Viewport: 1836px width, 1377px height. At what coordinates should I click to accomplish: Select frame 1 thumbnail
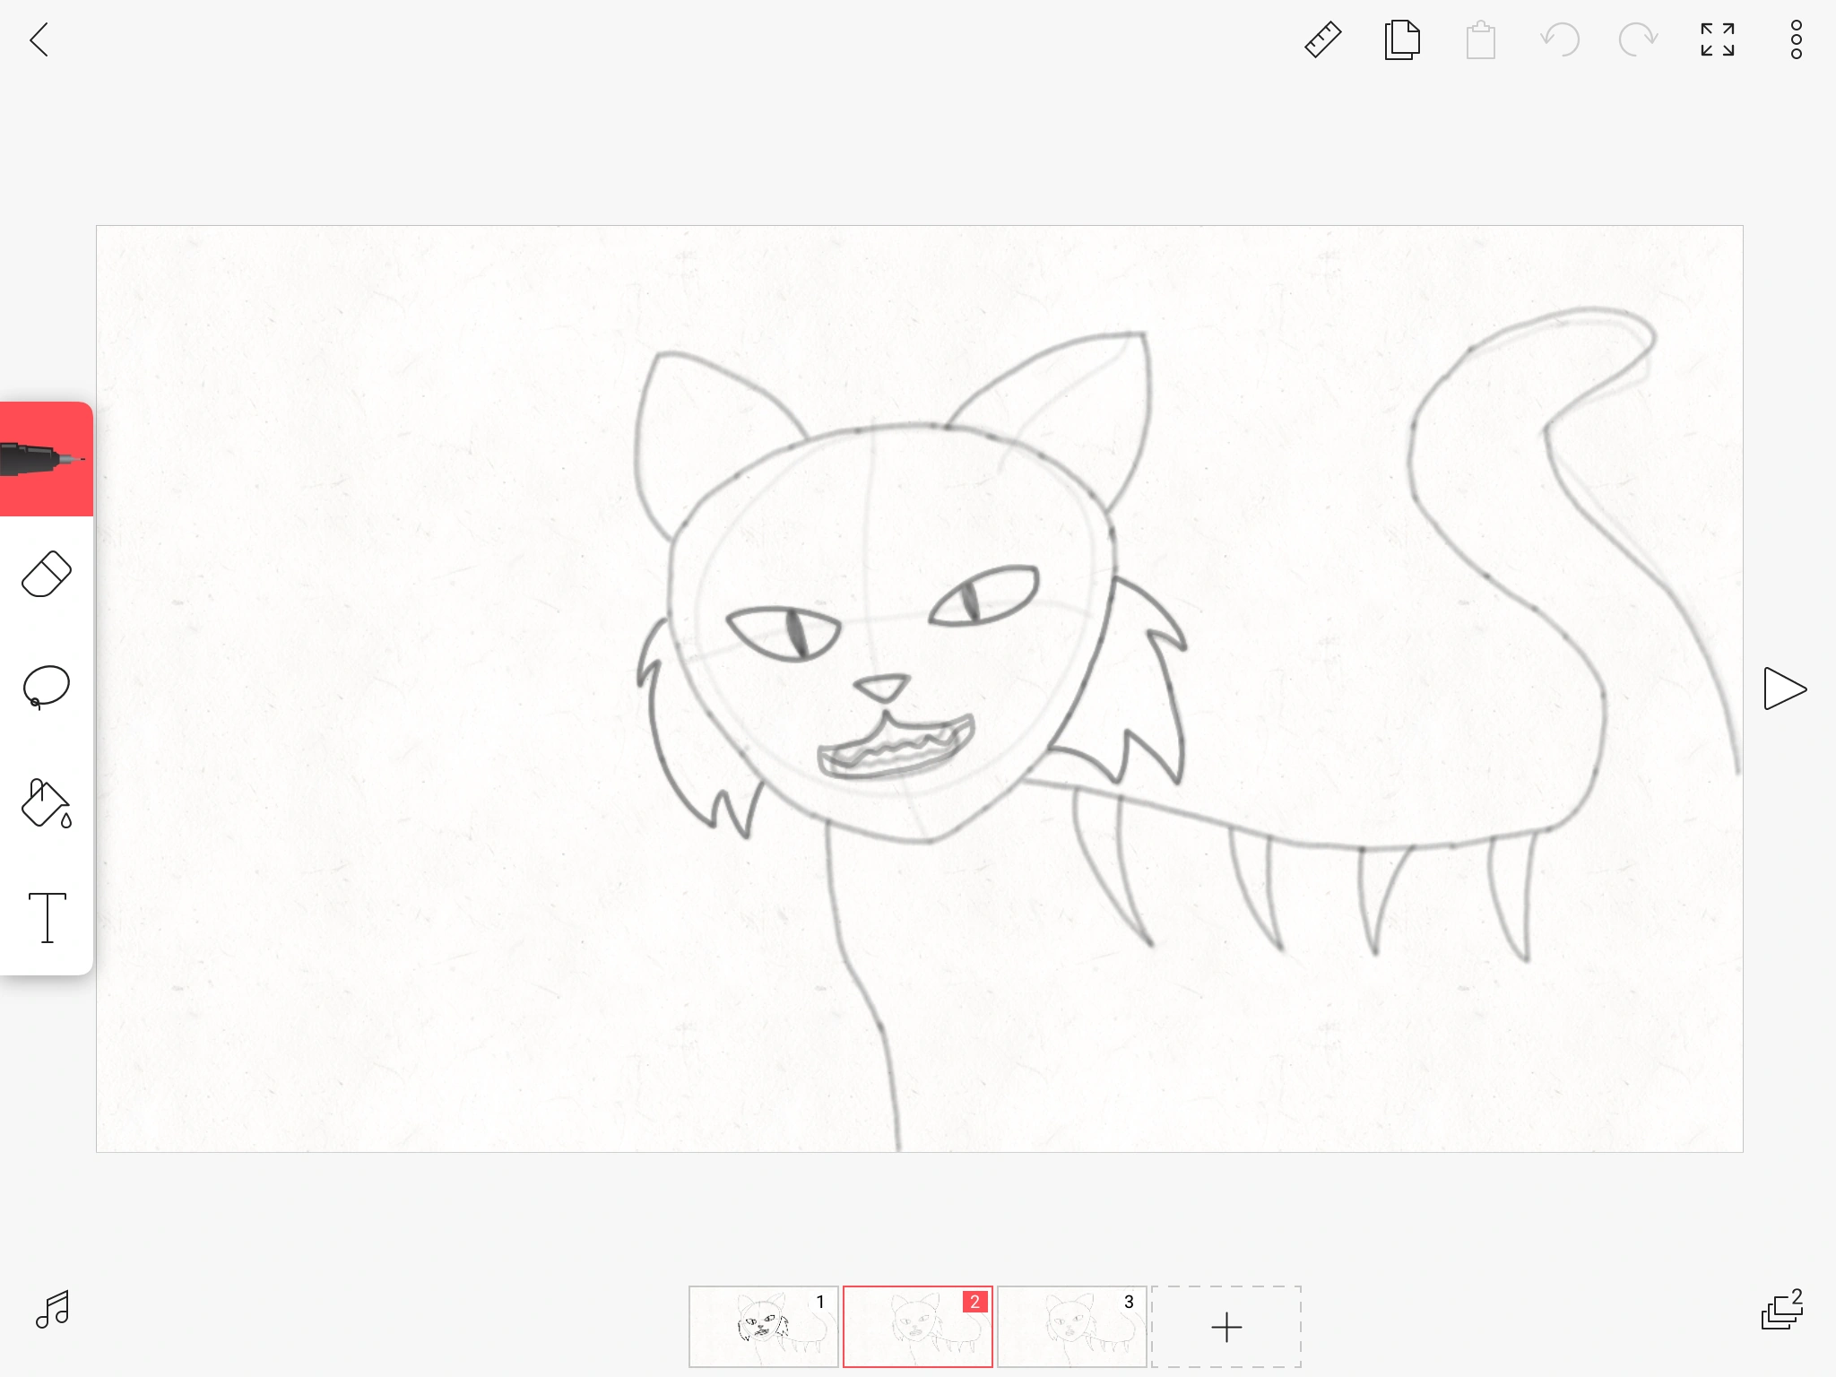pos(763,1327)
